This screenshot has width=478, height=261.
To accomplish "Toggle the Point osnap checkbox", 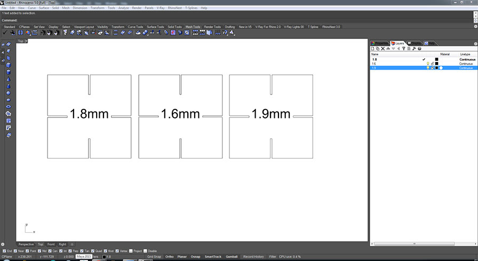I will tap(27, 251).
